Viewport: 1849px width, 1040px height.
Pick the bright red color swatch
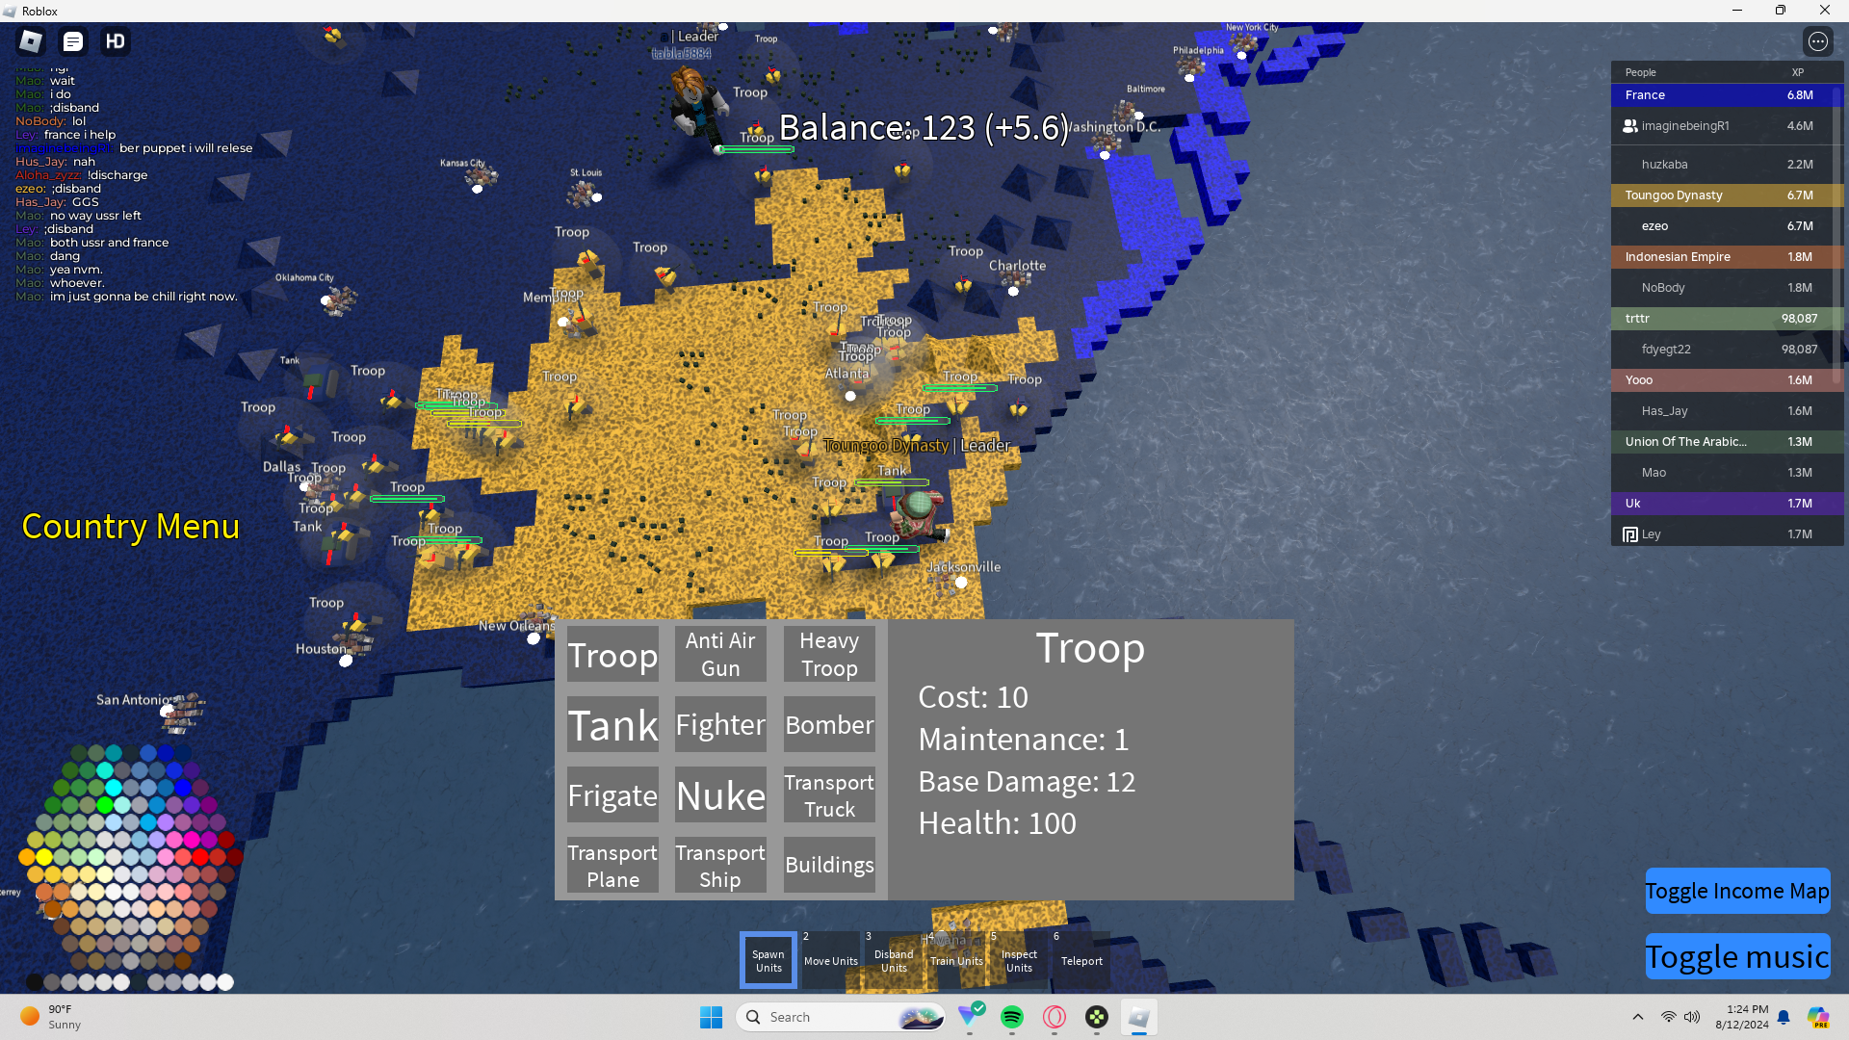200,856
